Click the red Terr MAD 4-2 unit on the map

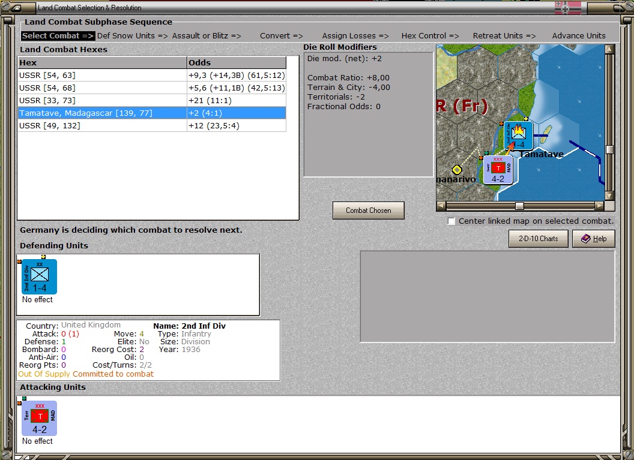coord(498,170)
